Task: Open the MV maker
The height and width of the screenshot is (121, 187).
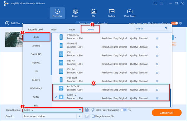Action: tap(93, 13)
